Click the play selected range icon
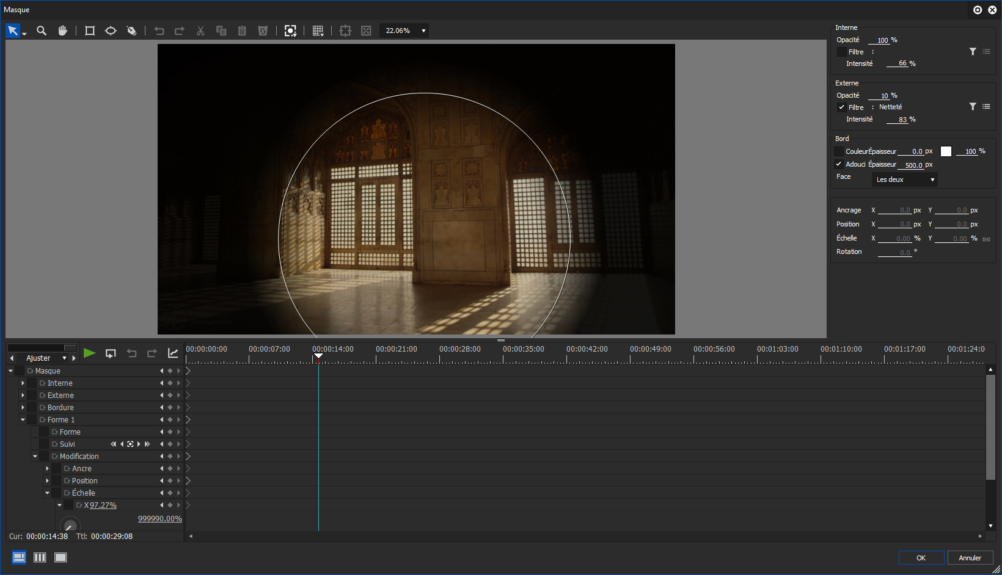Viewport: 1002px width, 575px height. coord(111,353)
